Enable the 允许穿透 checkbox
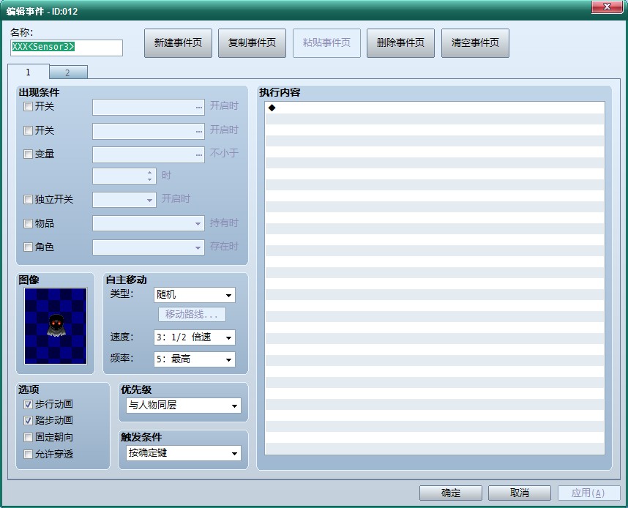 (28, 455)
